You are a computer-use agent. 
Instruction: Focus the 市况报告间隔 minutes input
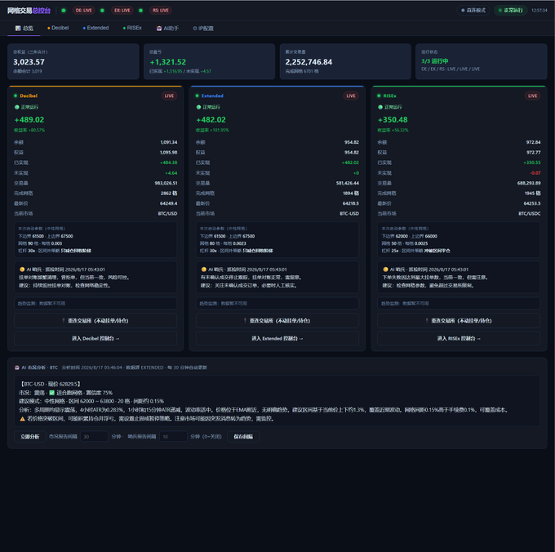[94, 437]
